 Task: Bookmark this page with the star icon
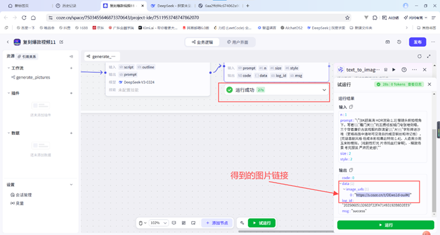(x=347, y=18)
